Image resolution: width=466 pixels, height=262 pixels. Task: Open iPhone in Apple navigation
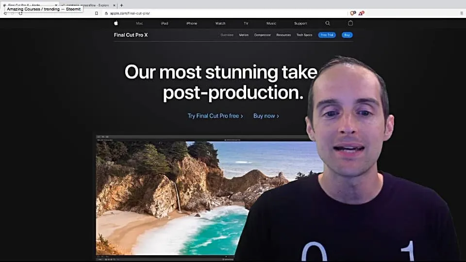(192, 23)
